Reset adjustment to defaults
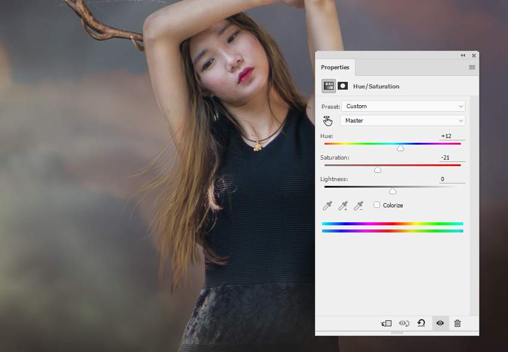This screenshot has width=508, height=352. pos(421,323)
